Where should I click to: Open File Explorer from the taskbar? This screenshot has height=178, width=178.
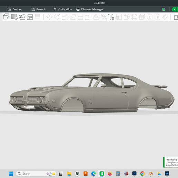tap(69, 174)
